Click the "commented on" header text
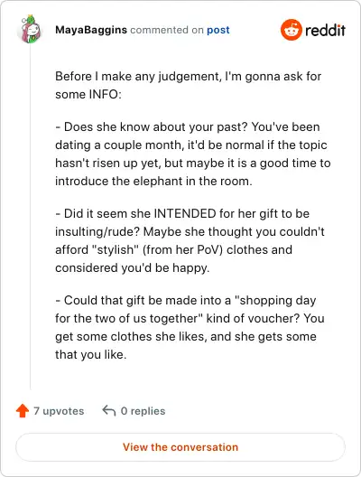 pyautogui.click(x=167, y=30)
